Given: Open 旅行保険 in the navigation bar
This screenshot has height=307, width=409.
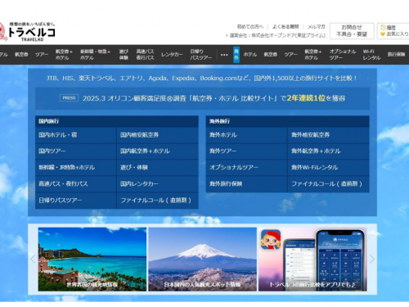Looking at the screenshot, I should [x=396, y=55].
